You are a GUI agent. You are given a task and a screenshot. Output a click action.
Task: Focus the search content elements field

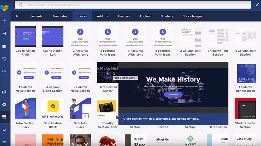[x=133, y=5]
